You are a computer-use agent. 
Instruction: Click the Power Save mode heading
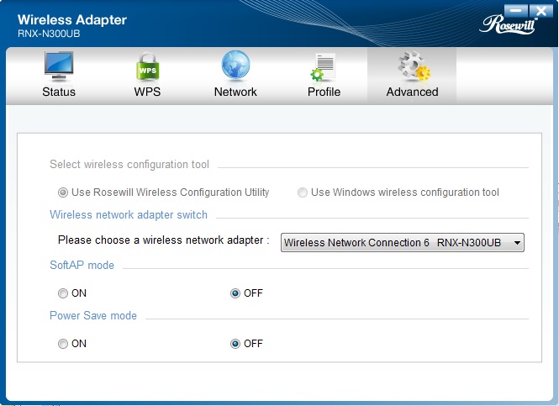(x=93, y=316)
